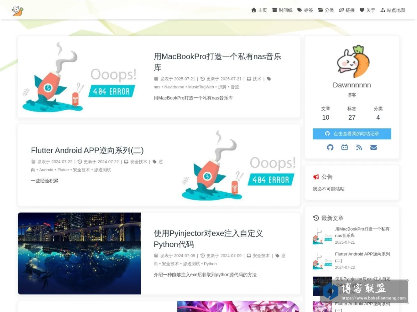Click the 404 cover image of the Flutter (二) post card
The width and height of the screenshot is (417, 312).
click(x=239, y=165)
